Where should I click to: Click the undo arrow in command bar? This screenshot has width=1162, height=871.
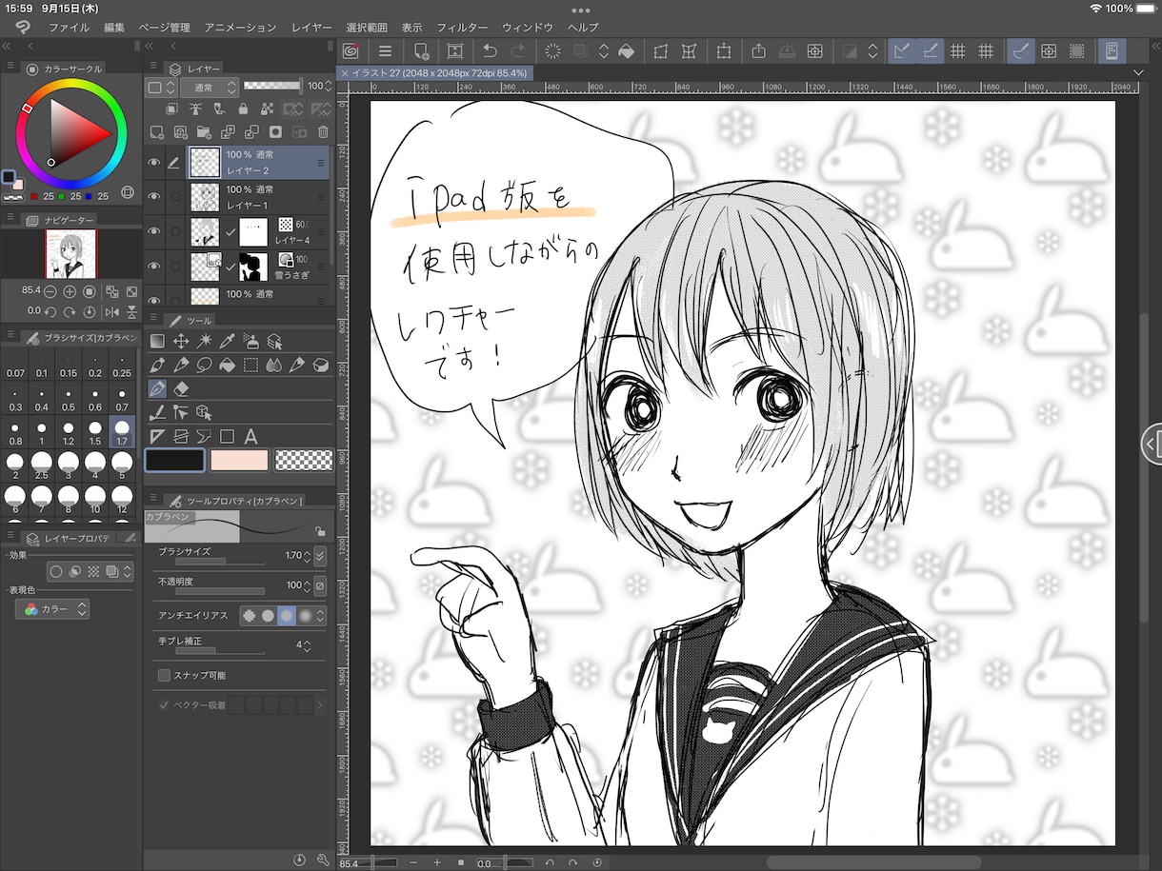(490, 51)
